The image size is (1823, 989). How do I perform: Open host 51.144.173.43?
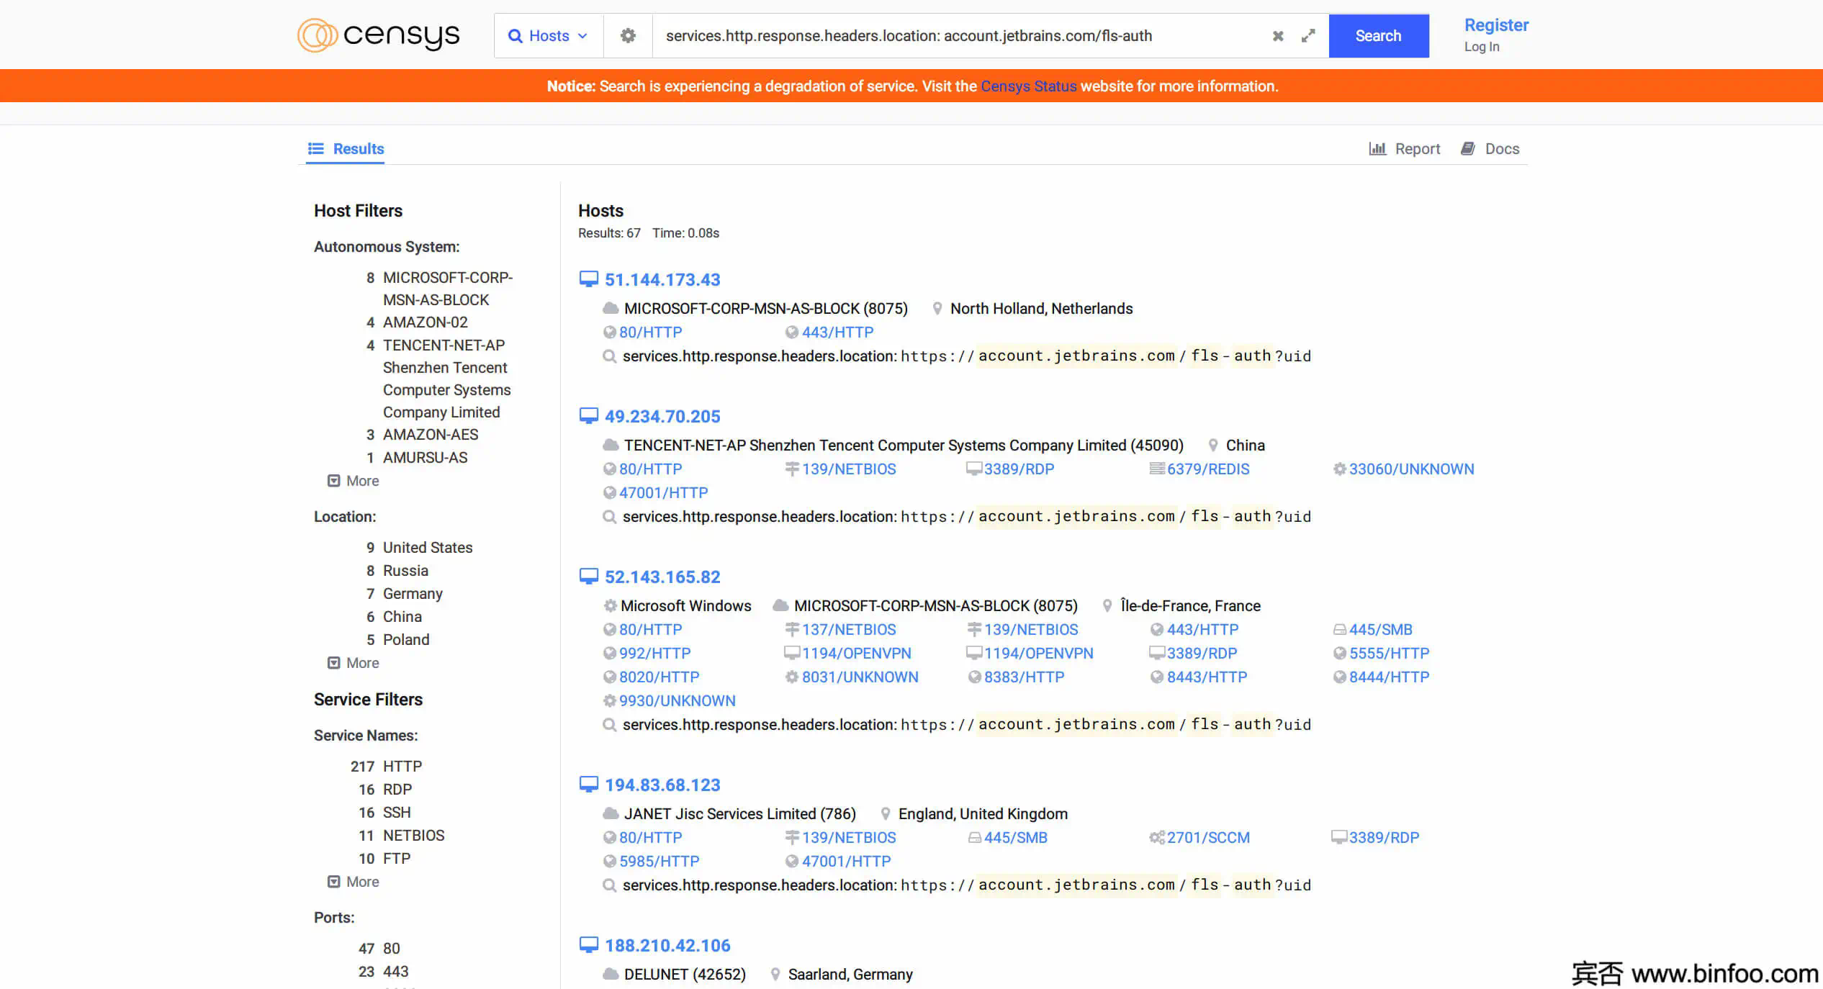tap(662, 279)
